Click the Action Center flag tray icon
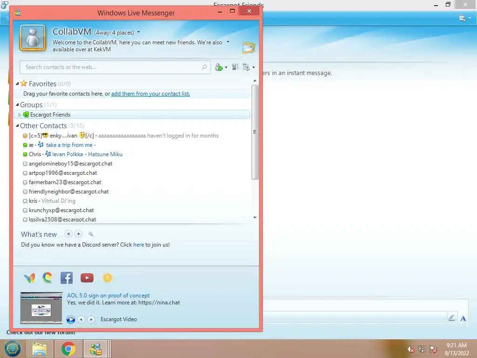477x358 pixels. [433, 349]
